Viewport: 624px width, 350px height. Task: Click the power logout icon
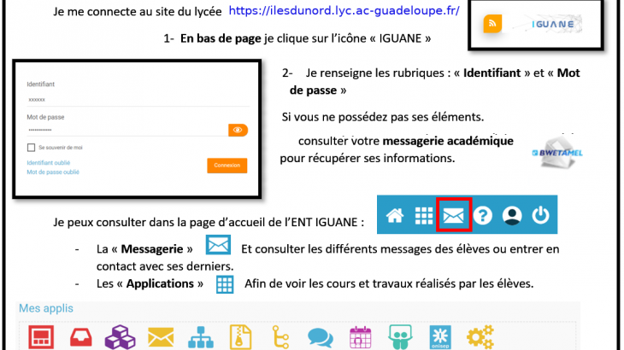(539, 215)
